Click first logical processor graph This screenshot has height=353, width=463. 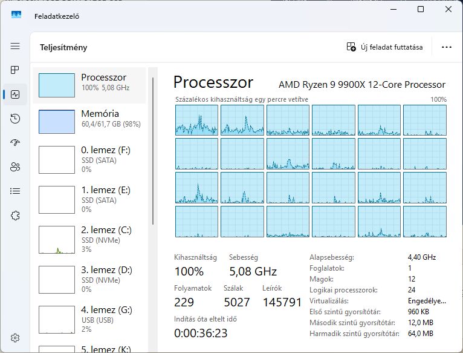click(x=196, y=120)
